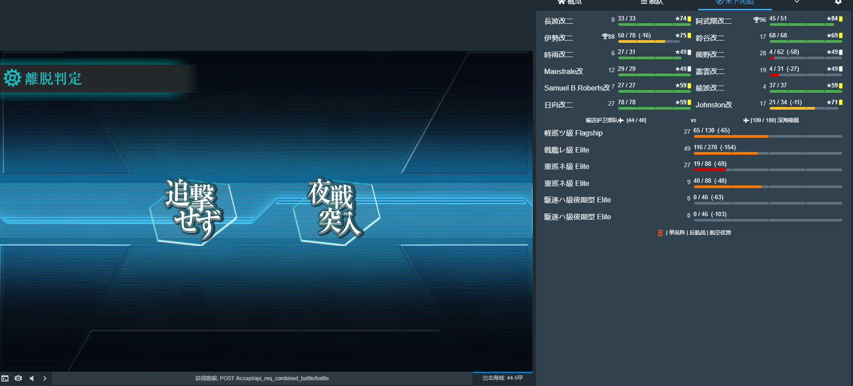Select ship 日向改二 in the fleet list

559,105
